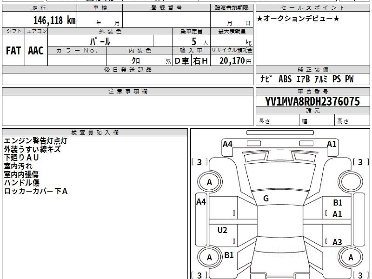Click the B1 mark beside the lower-left wheel
Viewport: 372px width, 279px height.
click(x=229, y=255)
